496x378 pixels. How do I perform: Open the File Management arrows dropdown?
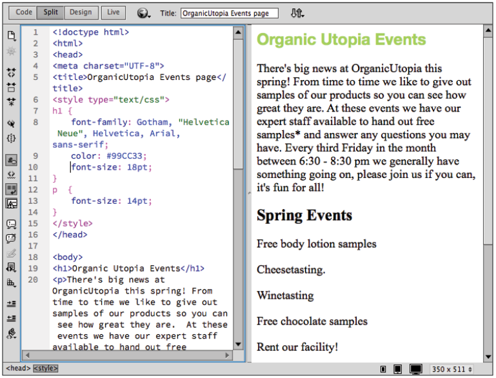coord(297,13)
